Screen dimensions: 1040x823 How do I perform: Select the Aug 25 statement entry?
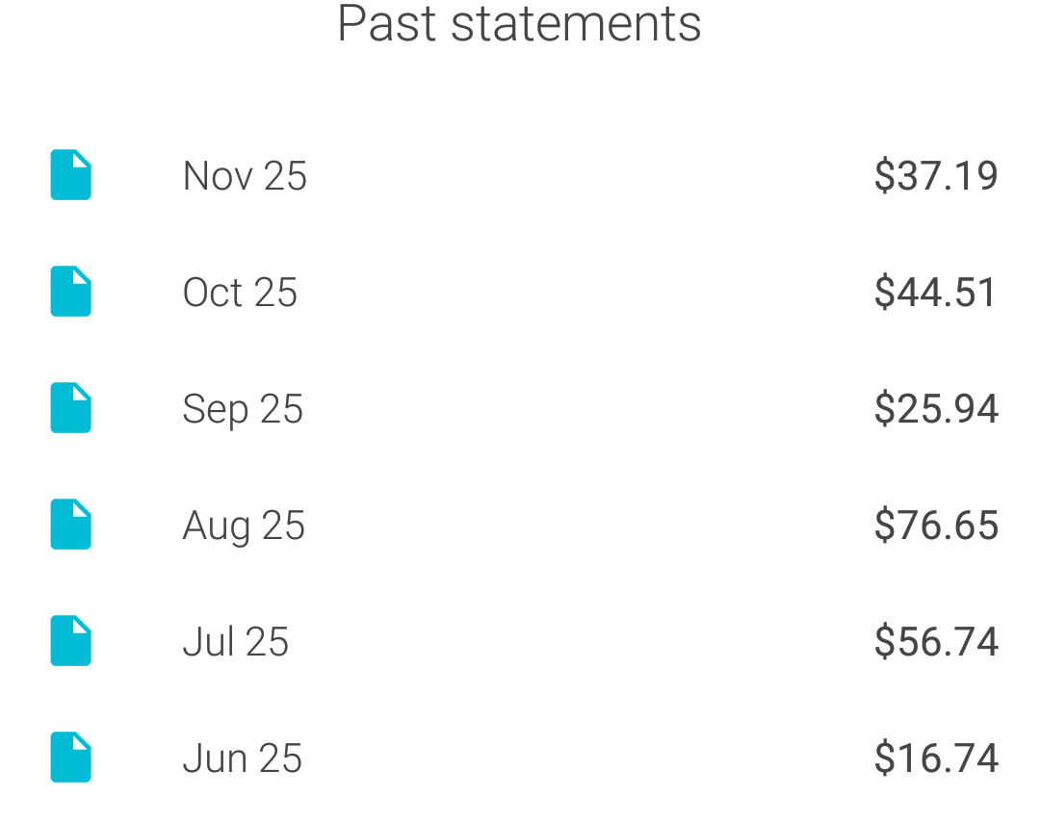[244, 525]
